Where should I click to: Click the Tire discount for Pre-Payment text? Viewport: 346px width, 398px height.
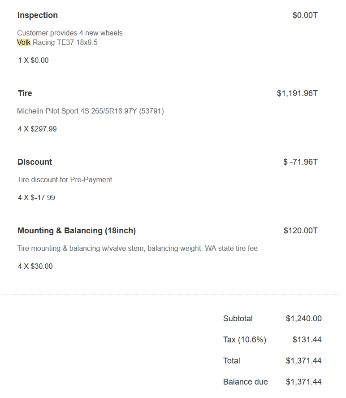pos(65,180)
